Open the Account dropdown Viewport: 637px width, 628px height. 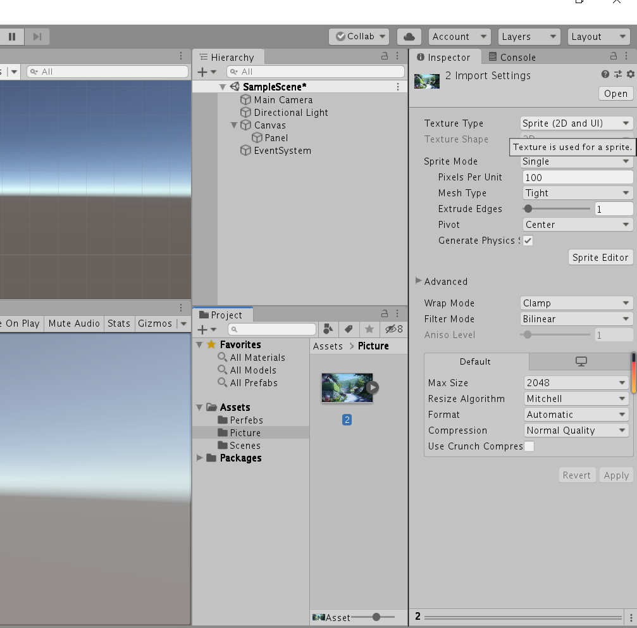pos(459,37)
